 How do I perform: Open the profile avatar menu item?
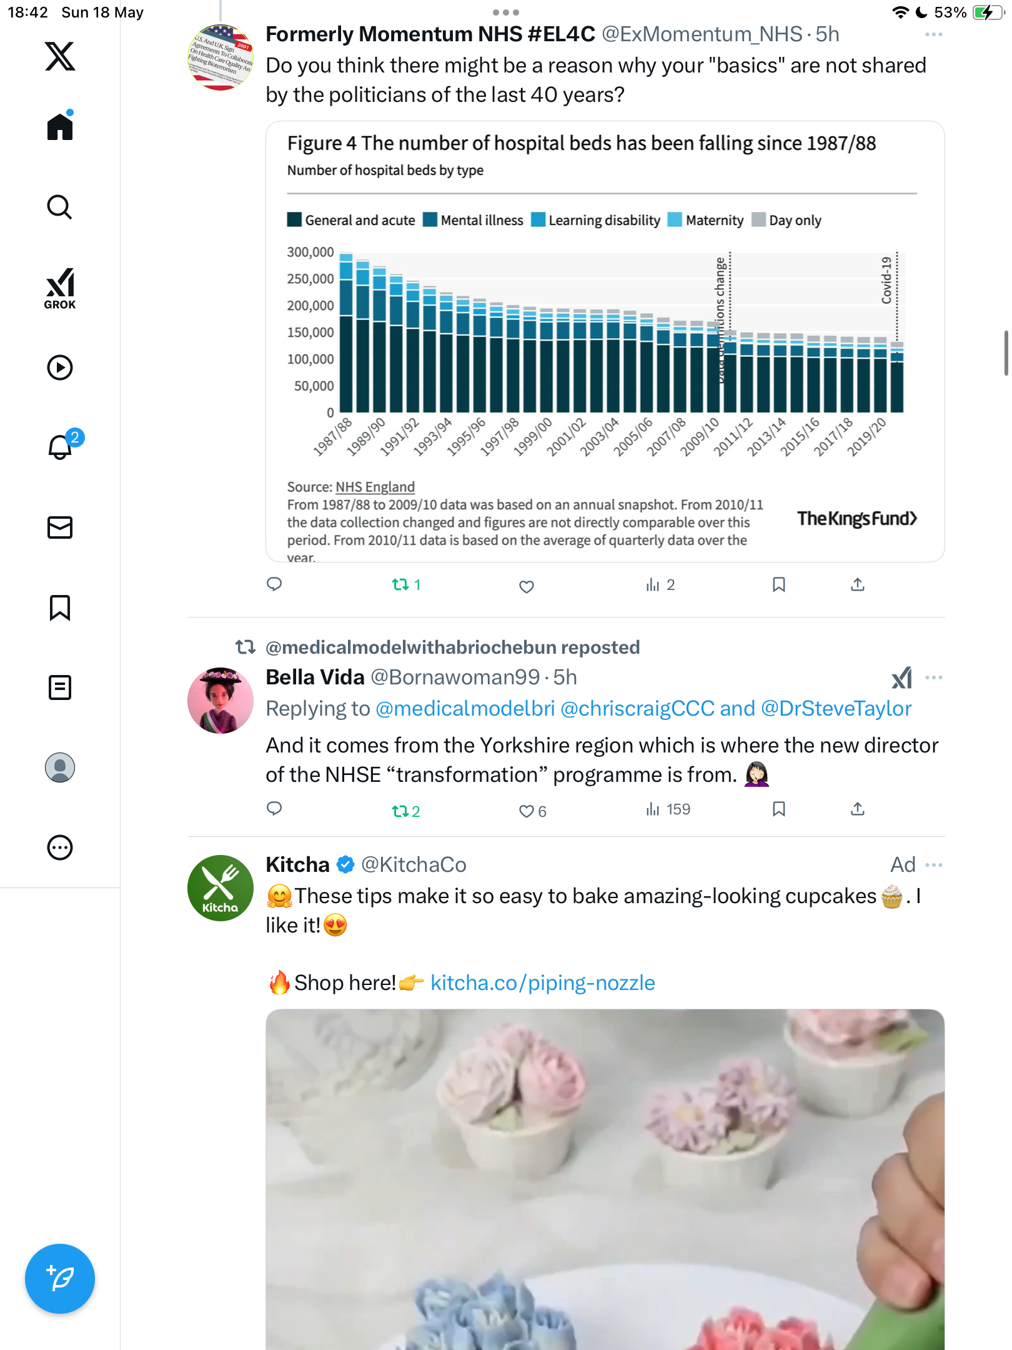(x=60, y=767)
